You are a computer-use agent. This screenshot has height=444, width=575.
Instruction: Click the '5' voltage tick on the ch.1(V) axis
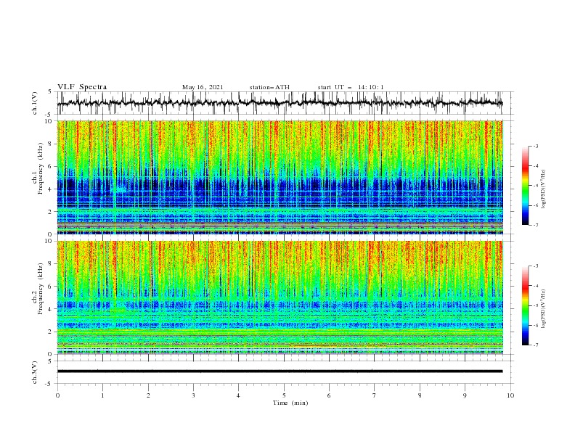(51, 91)
